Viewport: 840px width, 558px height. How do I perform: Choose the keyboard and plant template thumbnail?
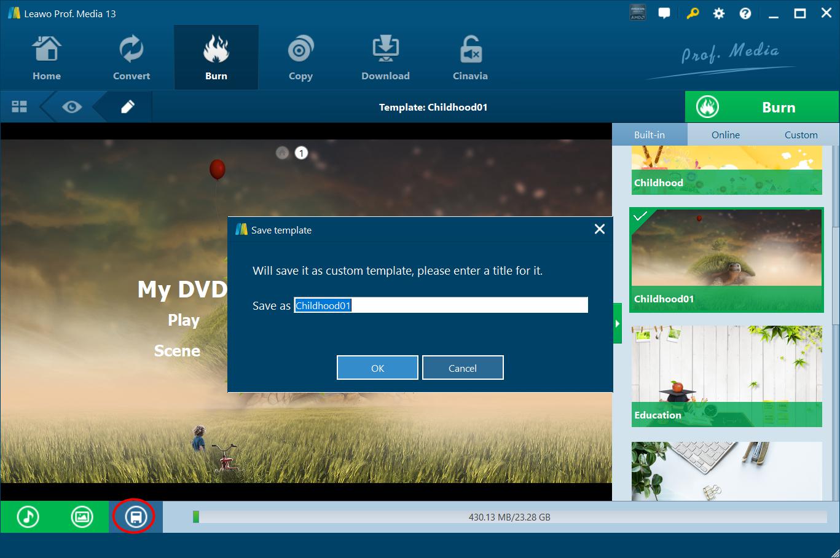tap(727, 471)
